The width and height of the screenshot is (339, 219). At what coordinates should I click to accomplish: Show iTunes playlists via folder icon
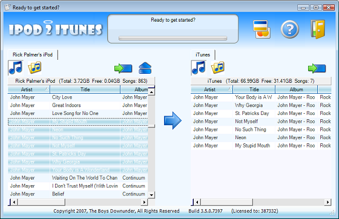coord(218,68)
